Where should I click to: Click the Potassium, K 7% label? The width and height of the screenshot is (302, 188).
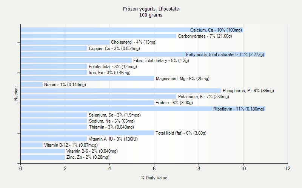(x=203, y=97)
